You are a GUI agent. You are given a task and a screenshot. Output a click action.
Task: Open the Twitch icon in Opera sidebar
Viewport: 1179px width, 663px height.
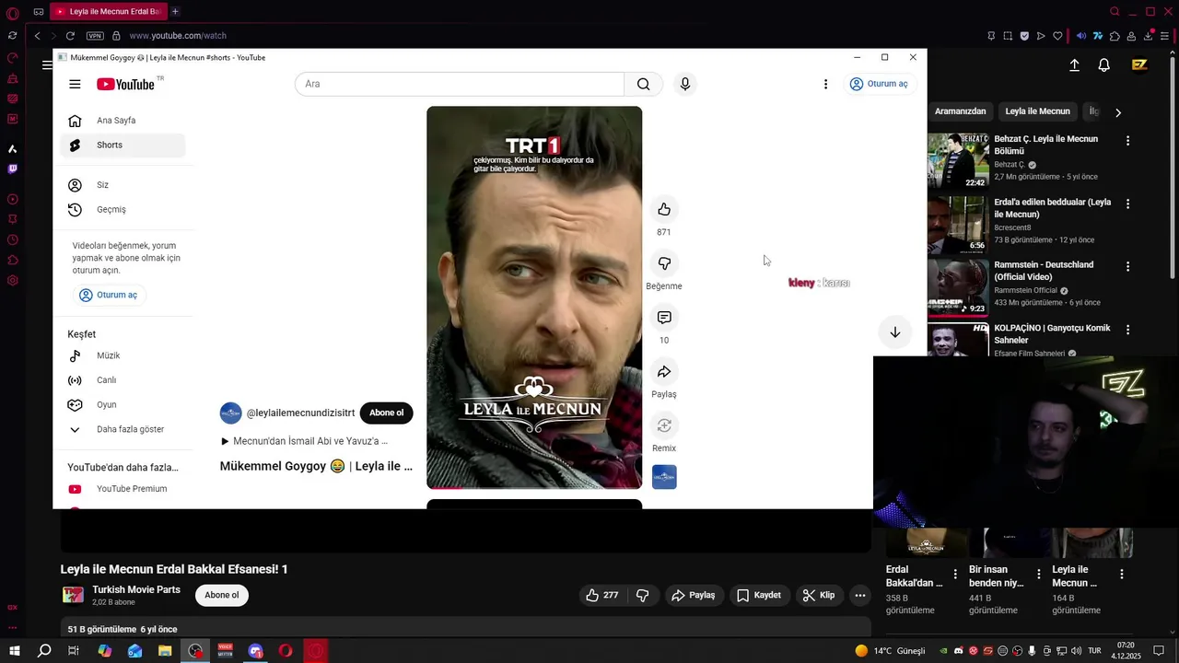(x=12, y=169)
